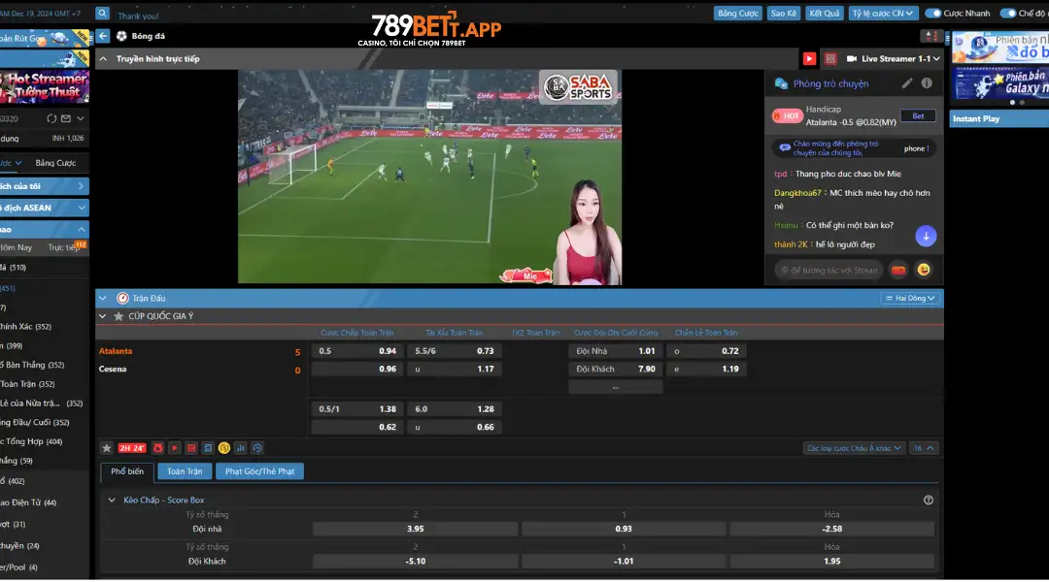Click the bar chart statistics icon in match toolbar
Screen dimensions: 1049x582
point(241,448)
